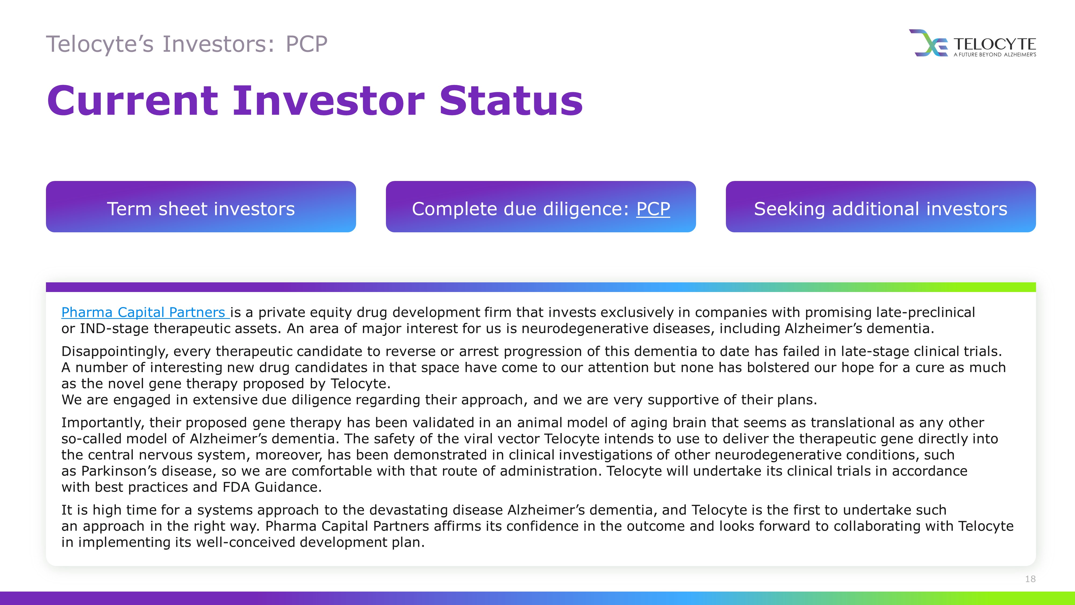
Task: Click the TELOCYTE wordmark text
Action: point(995,44)
